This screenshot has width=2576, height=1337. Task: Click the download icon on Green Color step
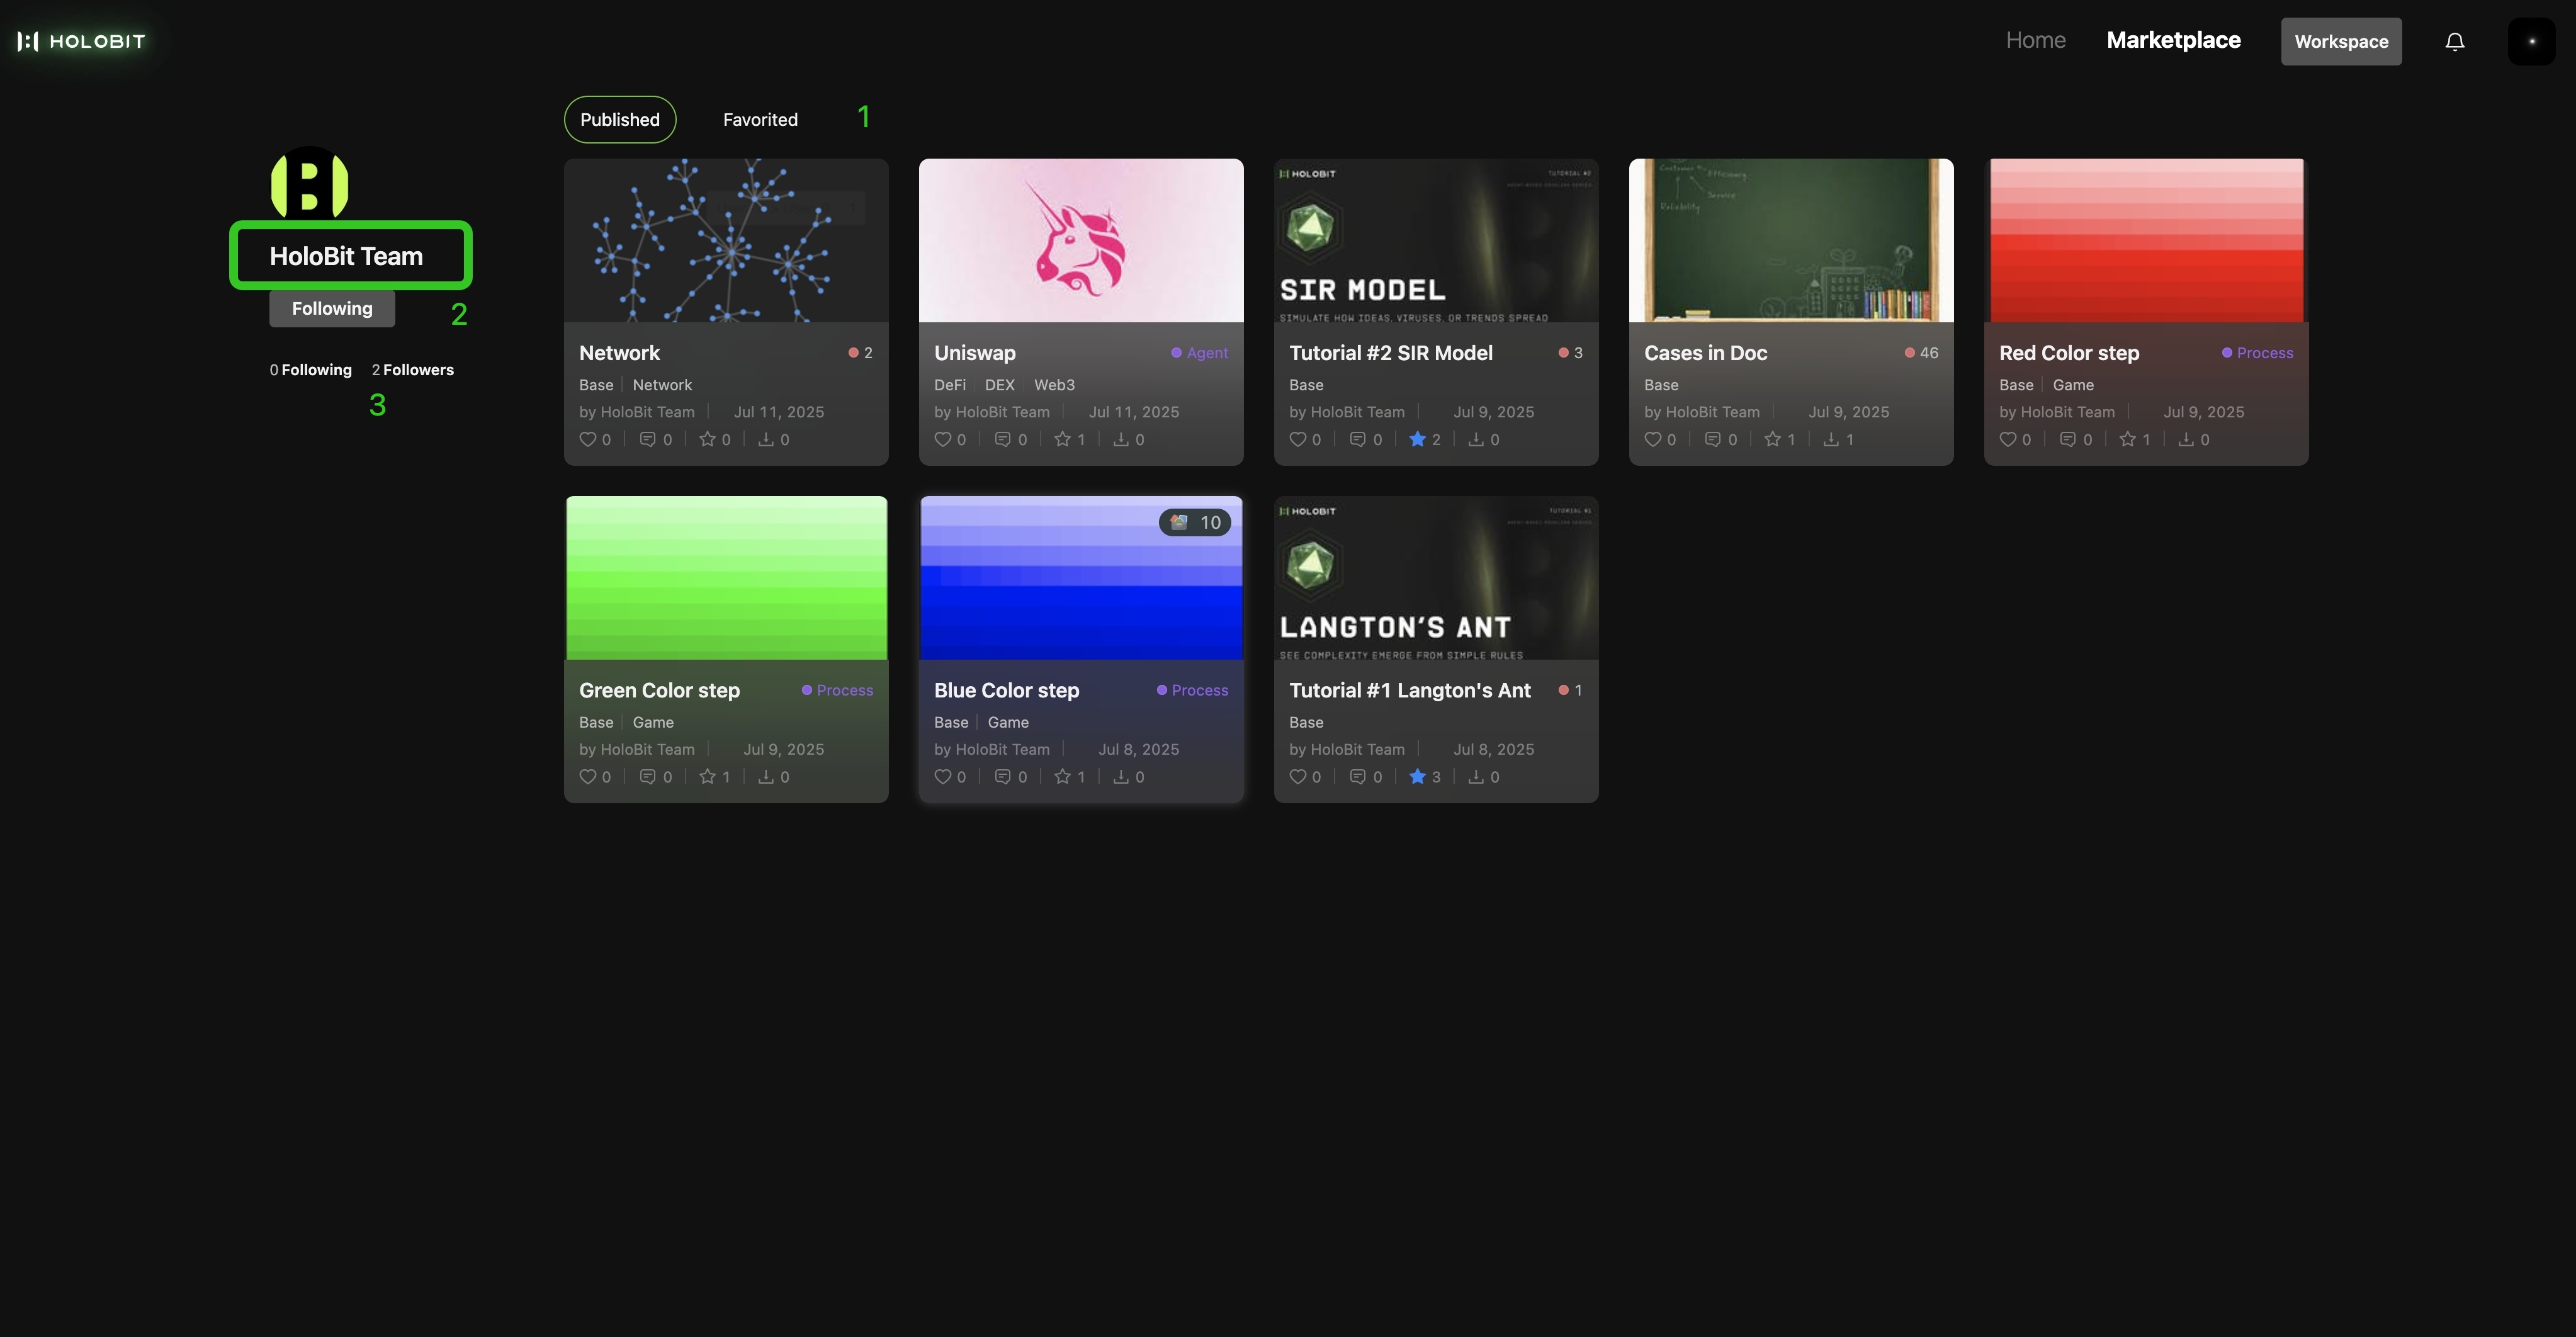click(766, 777)
